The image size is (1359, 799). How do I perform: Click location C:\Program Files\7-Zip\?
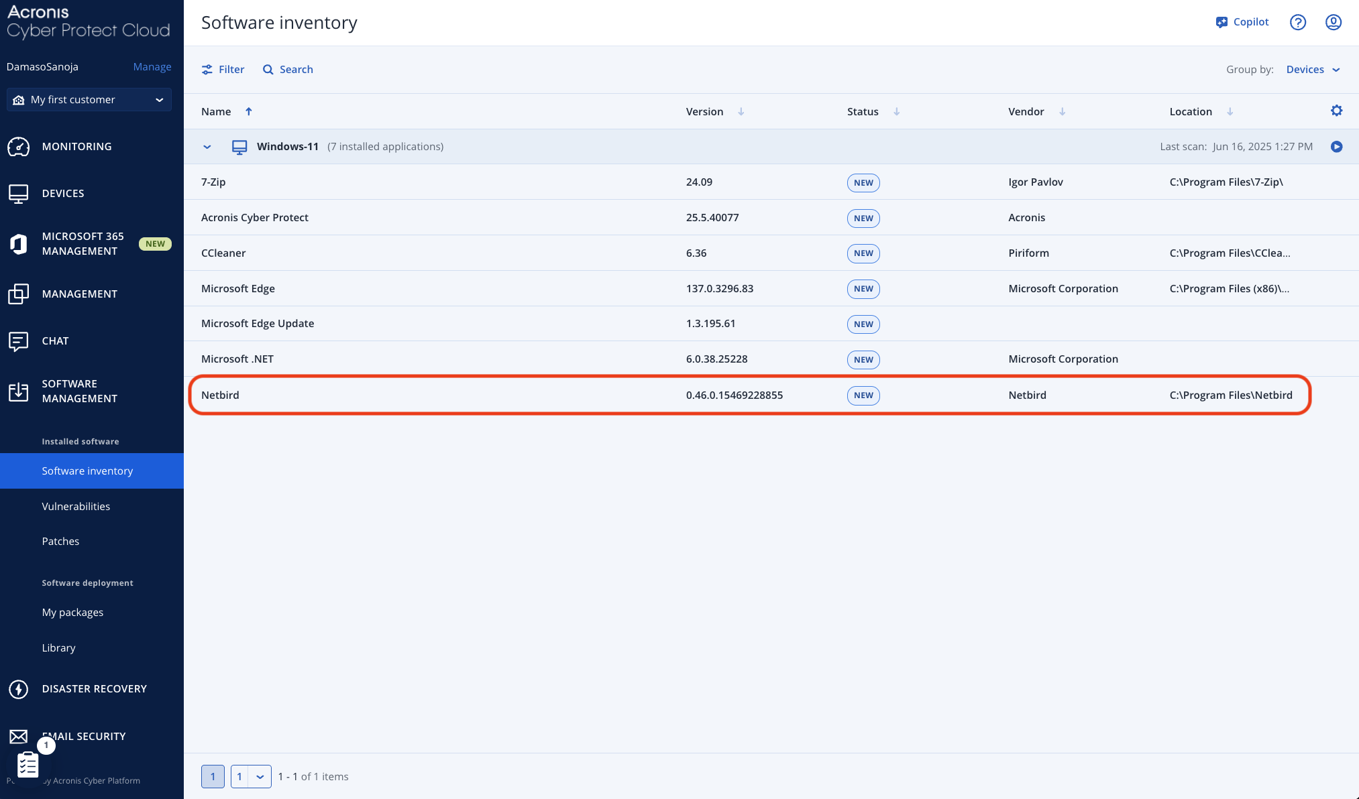click(x=1226, y=182)
